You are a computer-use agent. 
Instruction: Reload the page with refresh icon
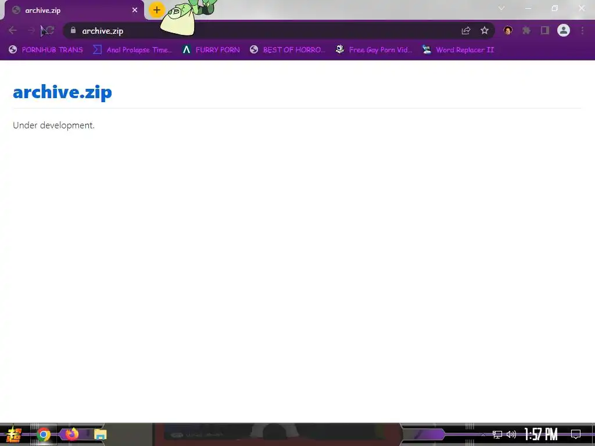pyautogui.click(x=50, y=31)
